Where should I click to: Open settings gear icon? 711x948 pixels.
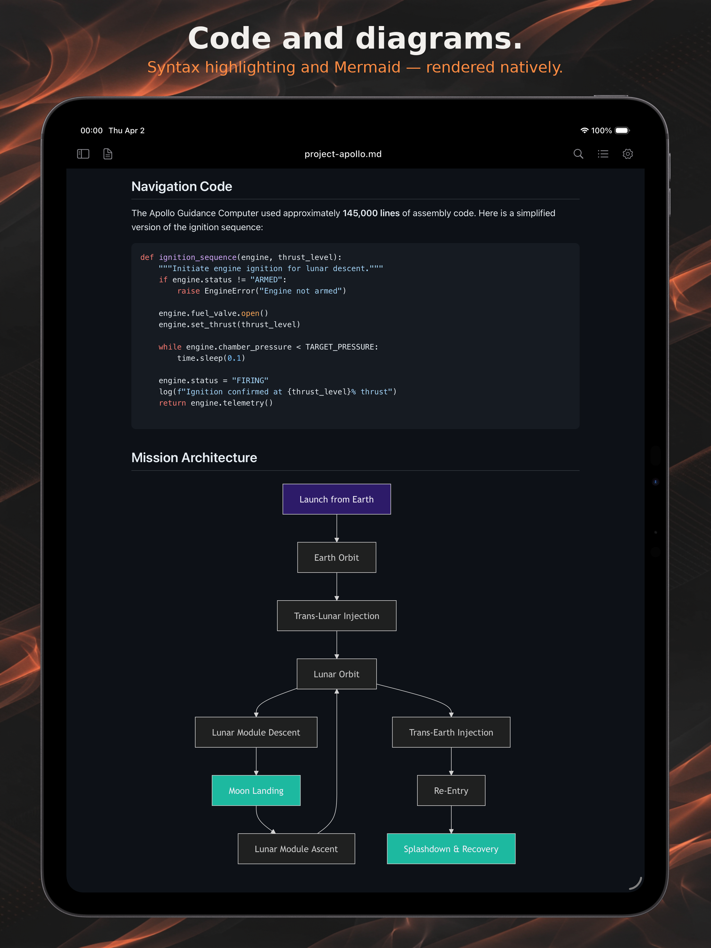[627, 154]
